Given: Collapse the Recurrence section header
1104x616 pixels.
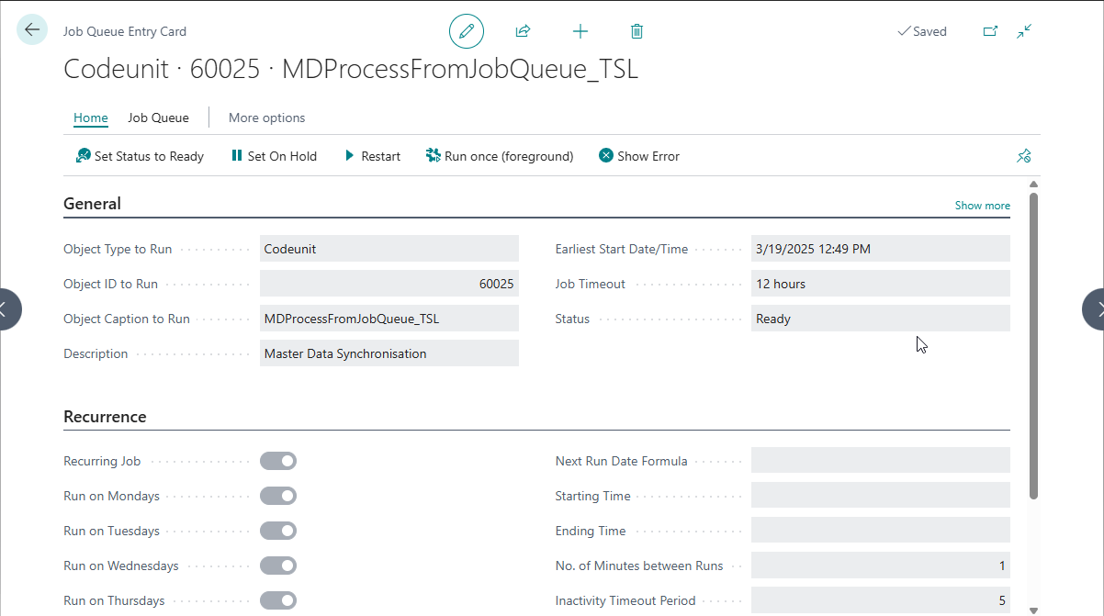Looking at the screenshot, I should point(105,417).
